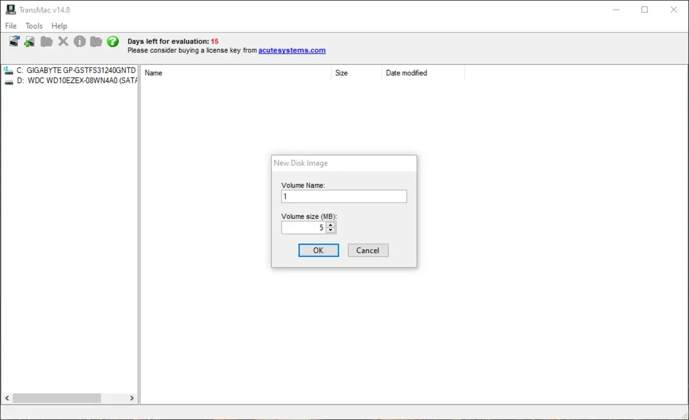
Task: Increase volume size with up stepper arrow
Action: click(x=331, y=225)
